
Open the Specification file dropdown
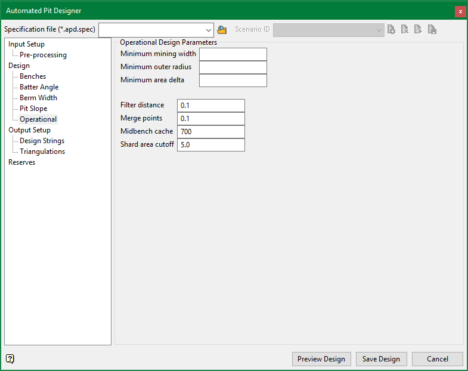tap(208, 29)
